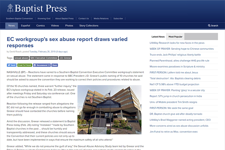Open 'Planned Parenthood, allies challenge HHS' story

pos(179,61)
